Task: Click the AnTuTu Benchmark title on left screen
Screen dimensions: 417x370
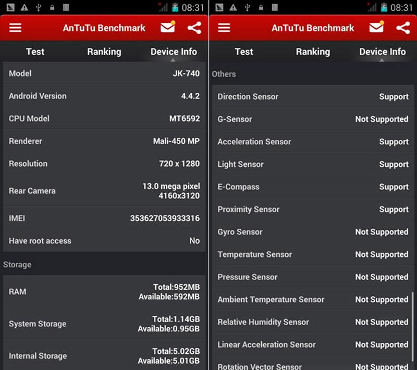Action: [x=104, y=28]
